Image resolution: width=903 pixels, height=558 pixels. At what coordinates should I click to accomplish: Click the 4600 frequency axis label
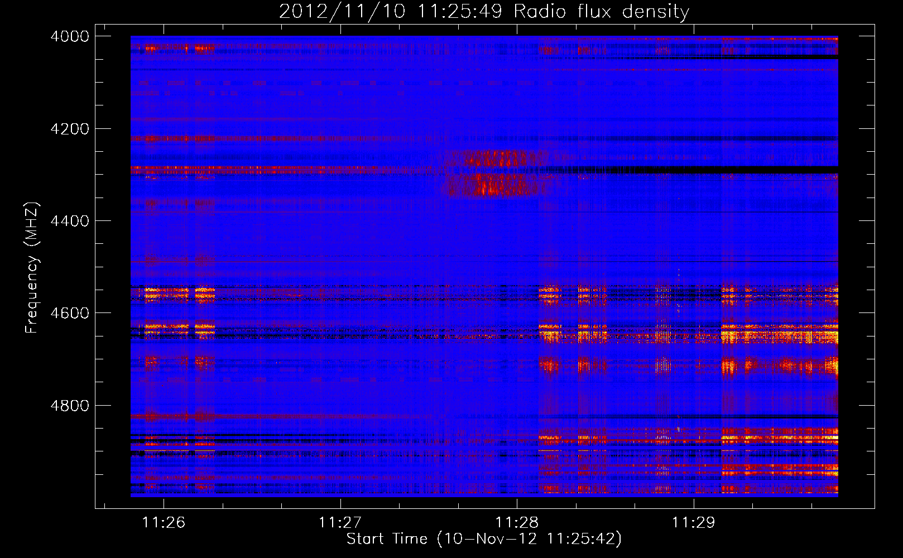(x=70, y=313)
